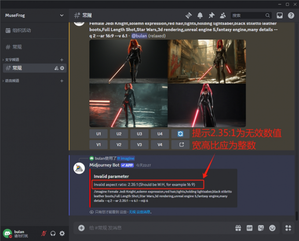The width and height of the screenshot is (299, 241).
Task: Open the bottom-left rainy Jedi image
Action: (128, 105)
